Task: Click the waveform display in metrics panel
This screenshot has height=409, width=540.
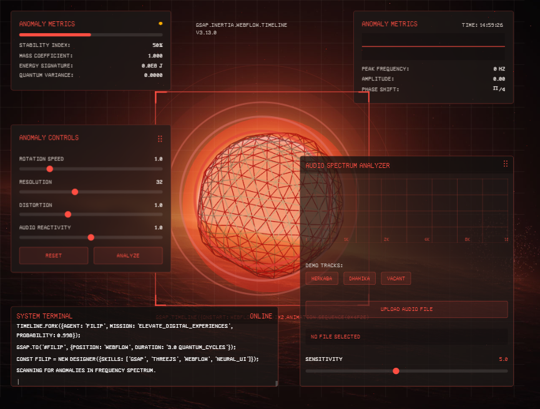Action: (433, 46)
